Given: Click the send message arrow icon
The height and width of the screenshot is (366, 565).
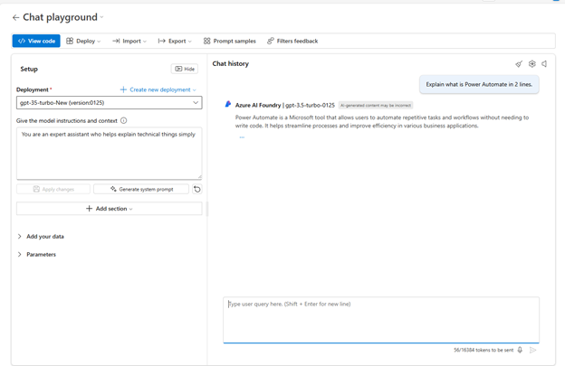Looking at the screenshot, I should 533,350.
